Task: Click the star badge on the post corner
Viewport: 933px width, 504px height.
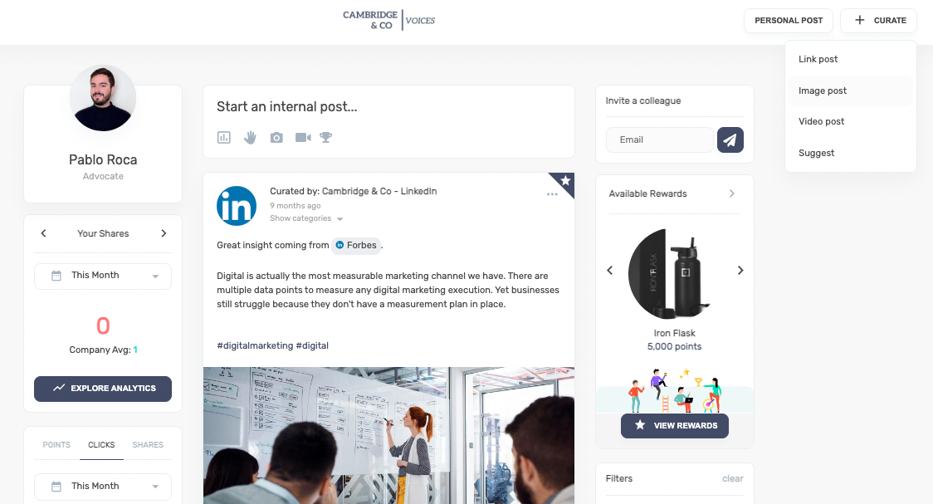Action: (x=564, y=181)
